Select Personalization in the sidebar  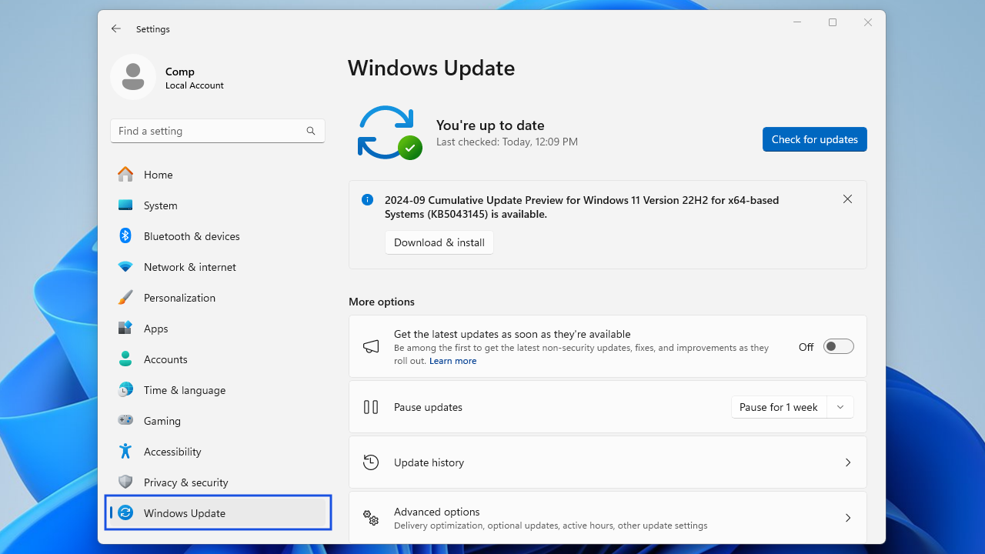click(218, 298)
